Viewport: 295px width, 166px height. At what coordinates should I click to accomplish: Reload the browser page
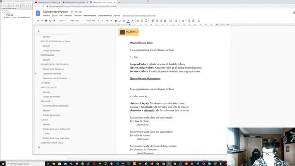(43, 6)
